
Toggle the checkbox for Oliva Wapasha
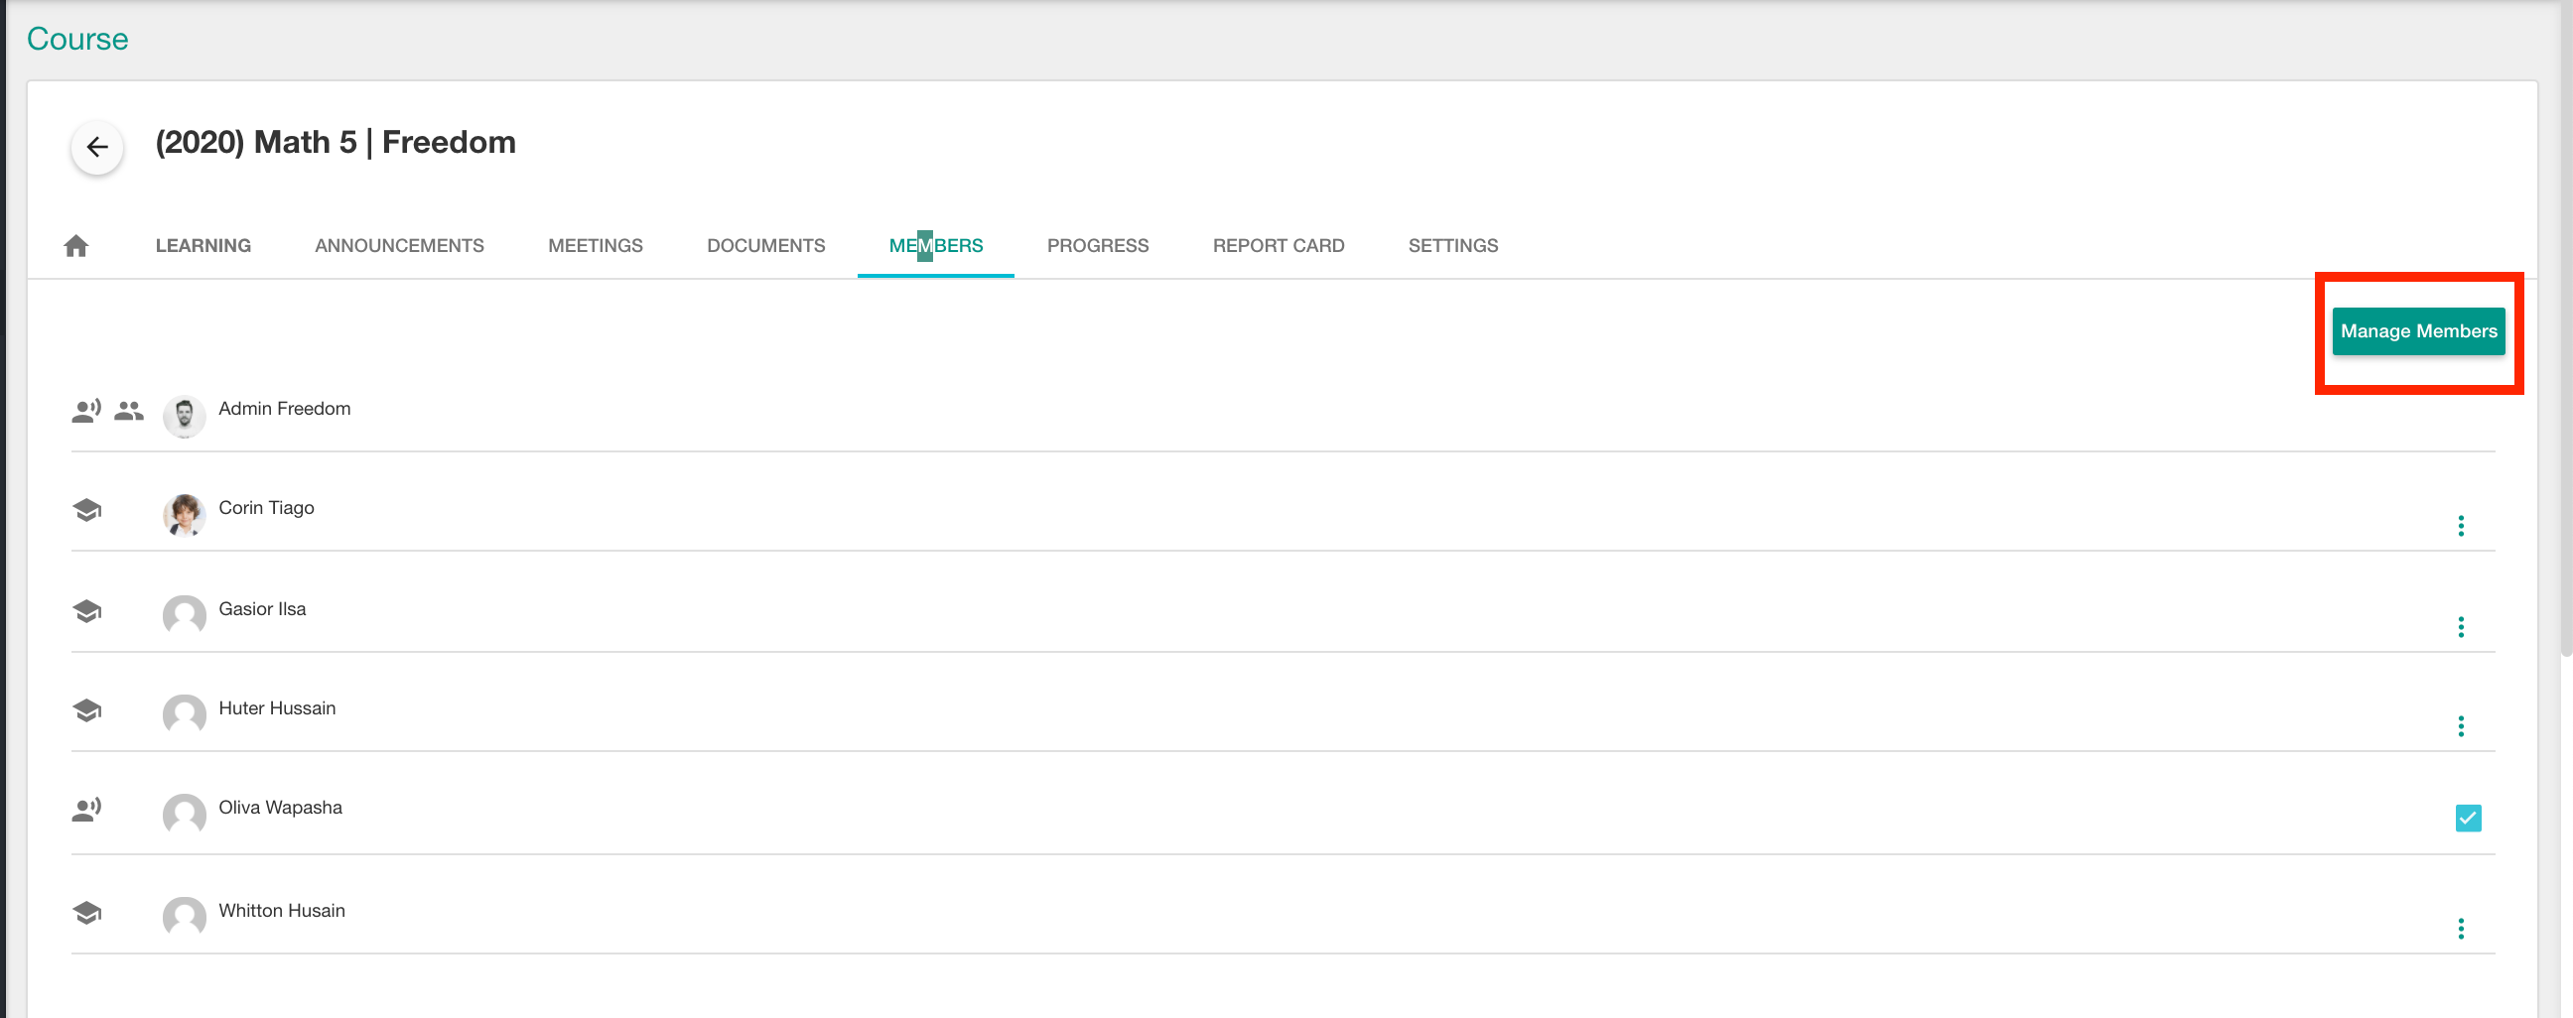[x=2468, y=819]
